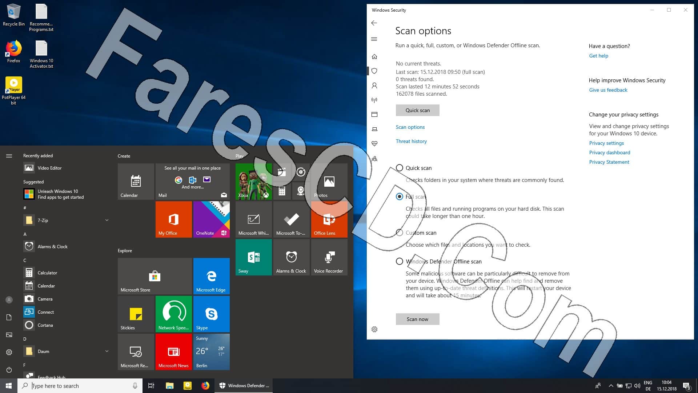Open Windows Security settings gear

374,329
